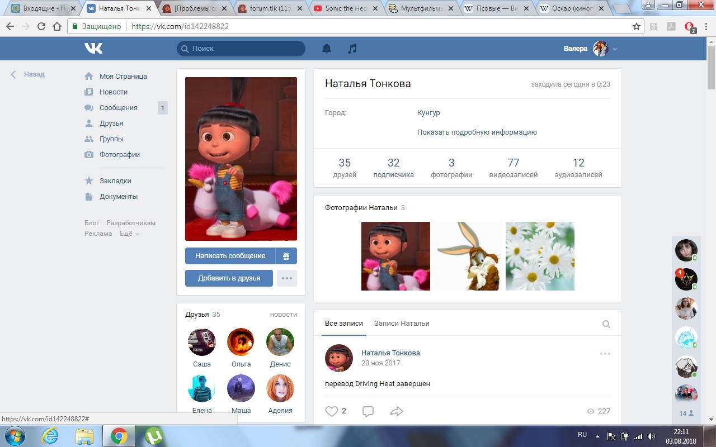The width and height of the screenshot is (716, 447).
Task: Open the music note icon in header
Action: click(352, 49)
